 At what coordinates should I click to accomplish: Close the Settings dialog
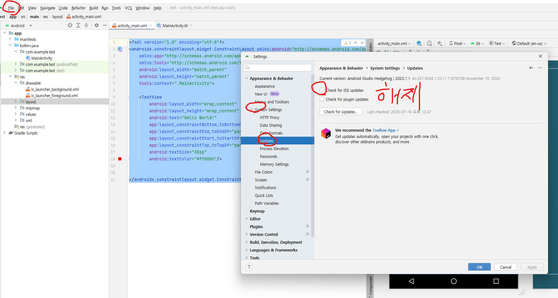[540, 56]
